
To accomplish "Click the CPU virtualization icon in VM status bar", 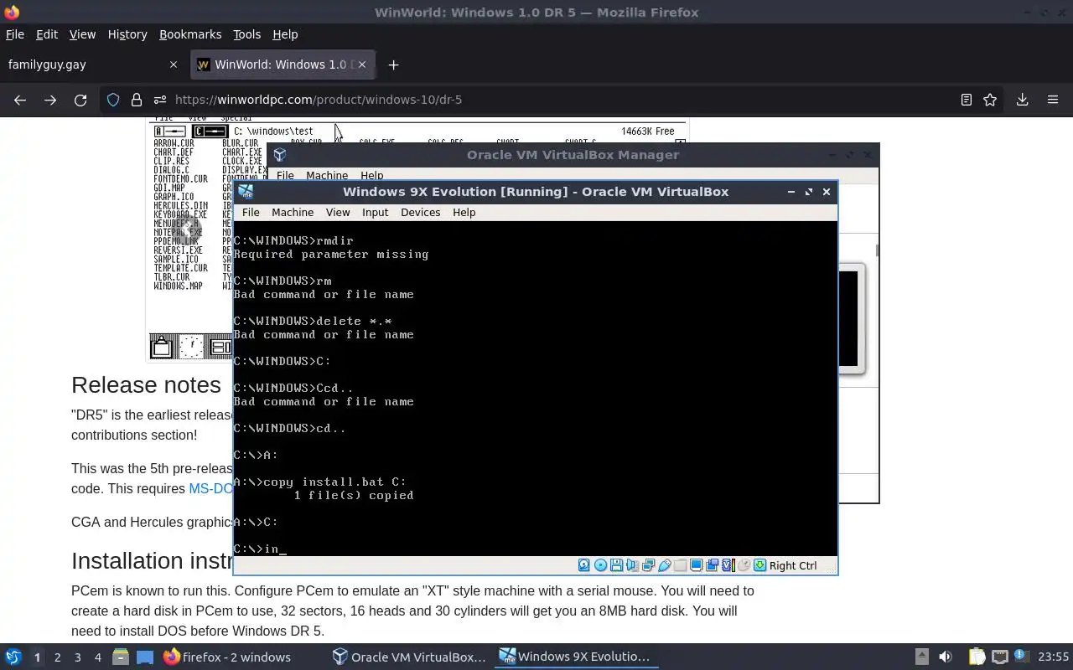I will 728,565.
